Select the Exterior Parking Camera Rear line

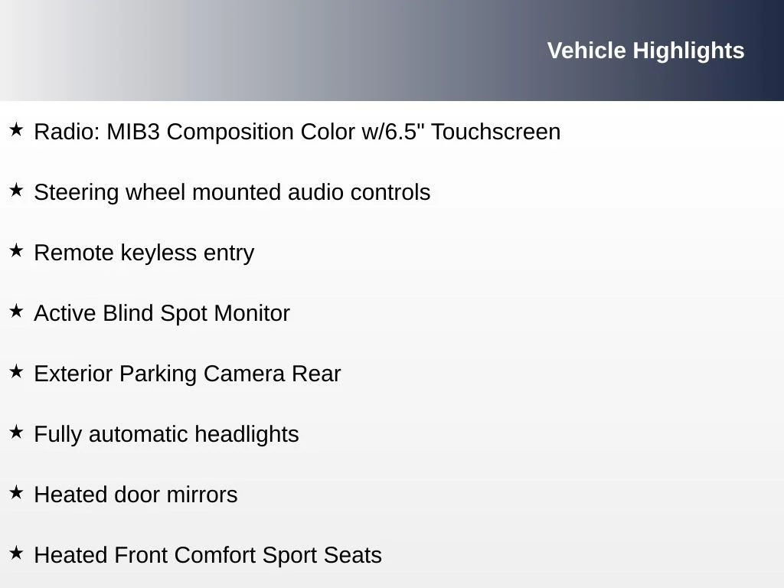[x=187, y=374]
